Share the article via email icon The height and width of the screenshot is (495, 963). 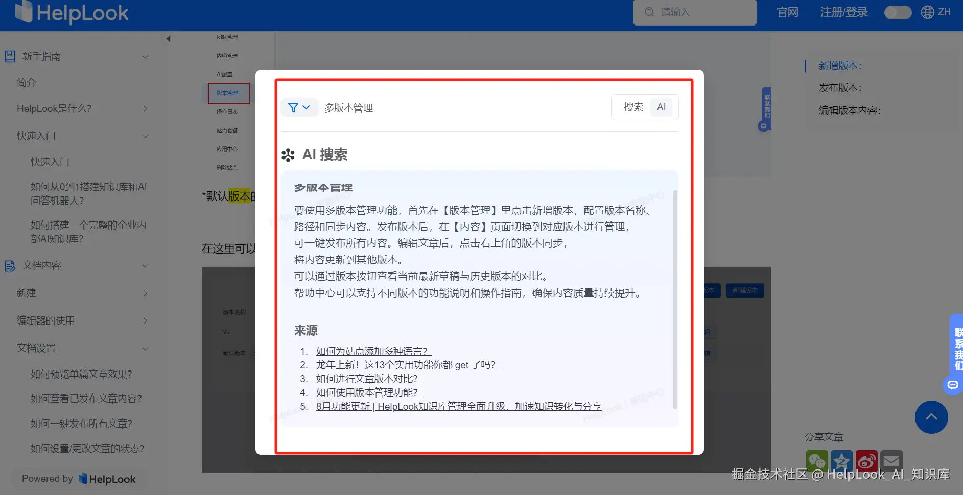point(891,461)
